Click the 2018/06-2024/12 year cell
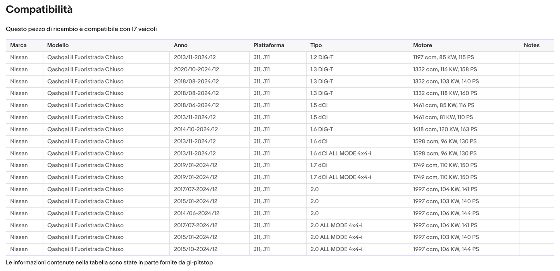Screen dimensions: 560x271 coord(196,105)
